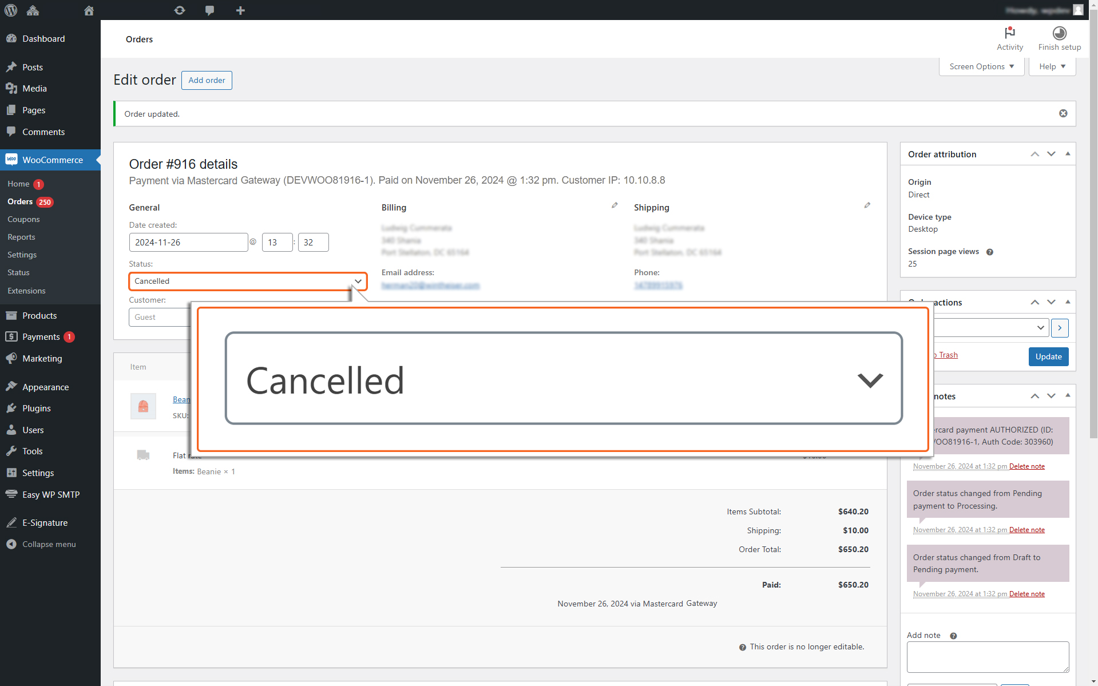Move Order attribution panel down
The image size is (1098, 686).
(x=1051, y=154)
